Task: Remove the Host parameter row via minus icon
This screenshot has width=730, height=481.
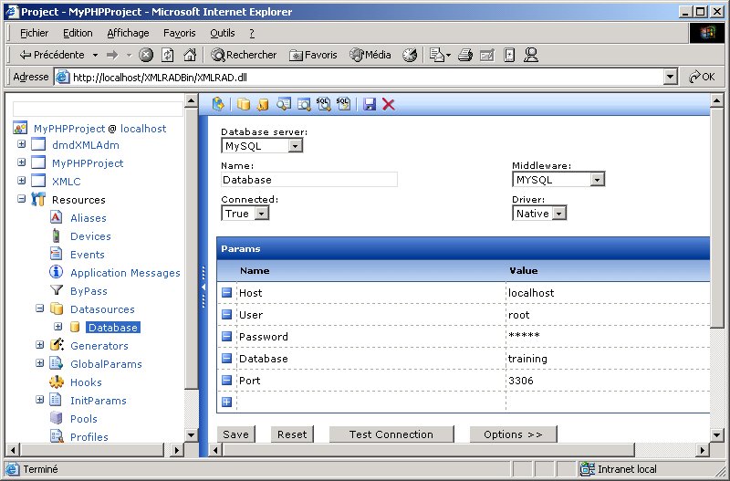Action: pos(227,293)
